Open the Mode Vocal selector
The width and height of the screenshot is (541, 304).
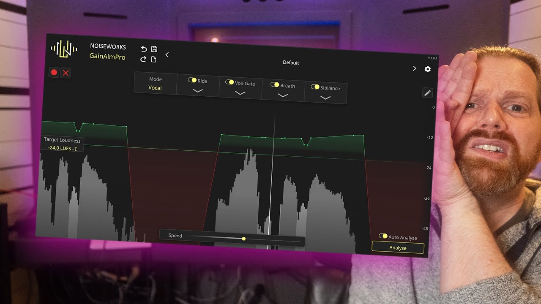pyautogui.click(x=155, y=84)
